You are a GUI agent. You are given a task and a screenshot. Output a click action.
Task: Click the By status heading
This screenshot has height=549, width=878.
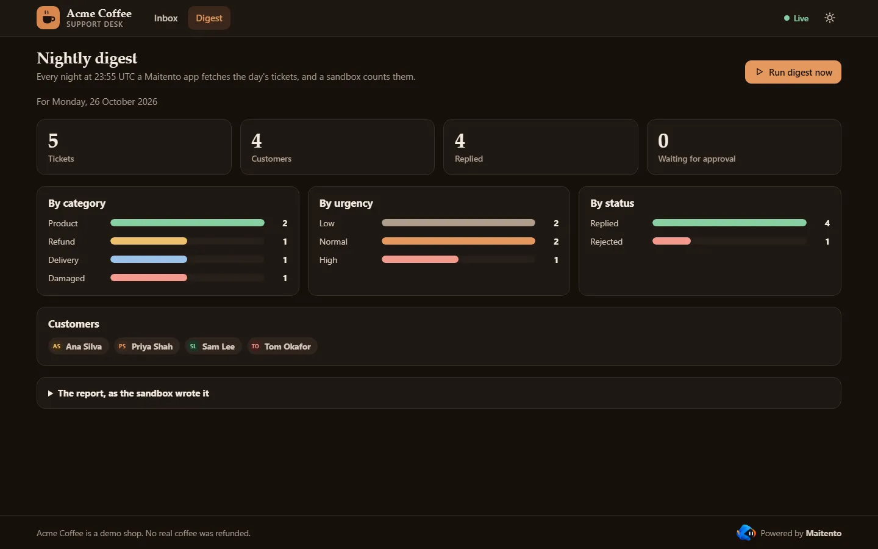(x=612, y=203)
